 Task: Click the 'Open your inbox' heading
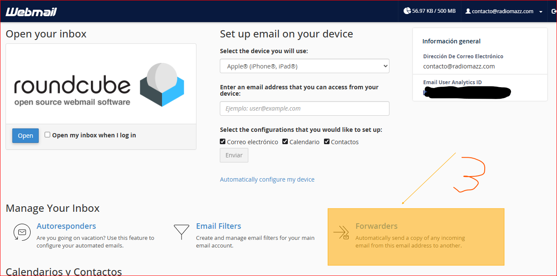click(46, 34)
